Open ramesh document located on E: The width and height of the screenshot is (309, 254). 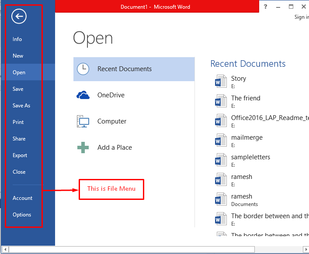[x=242, y=177]
